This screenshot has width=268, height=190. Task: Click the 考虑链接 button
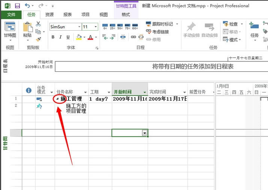(157, 32)
